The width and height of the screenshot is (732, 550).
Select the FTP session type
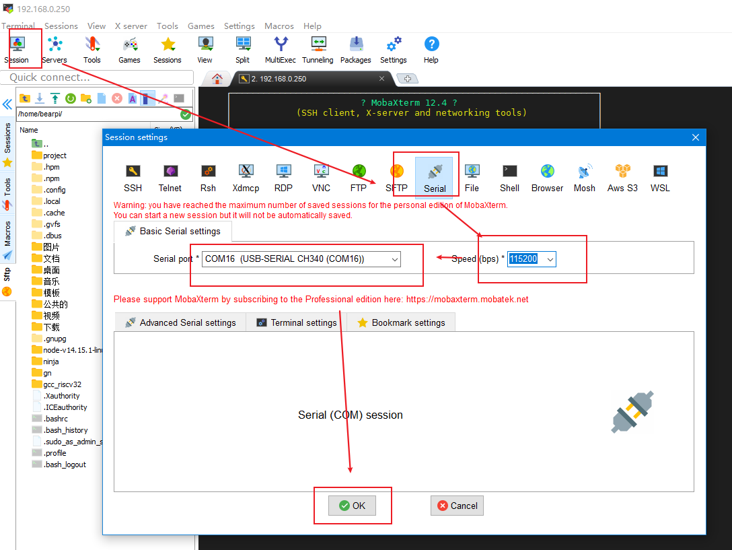pos(359,178)
